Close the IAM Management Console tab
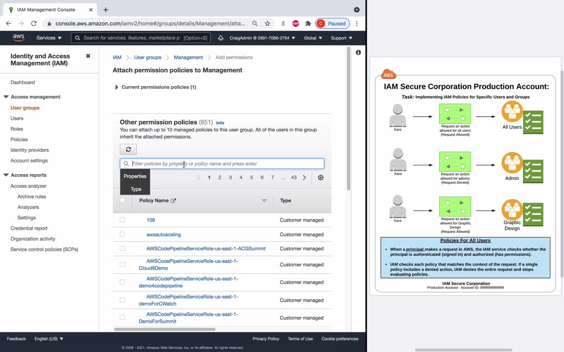The image size is (564, 352). tap(91, 10)
